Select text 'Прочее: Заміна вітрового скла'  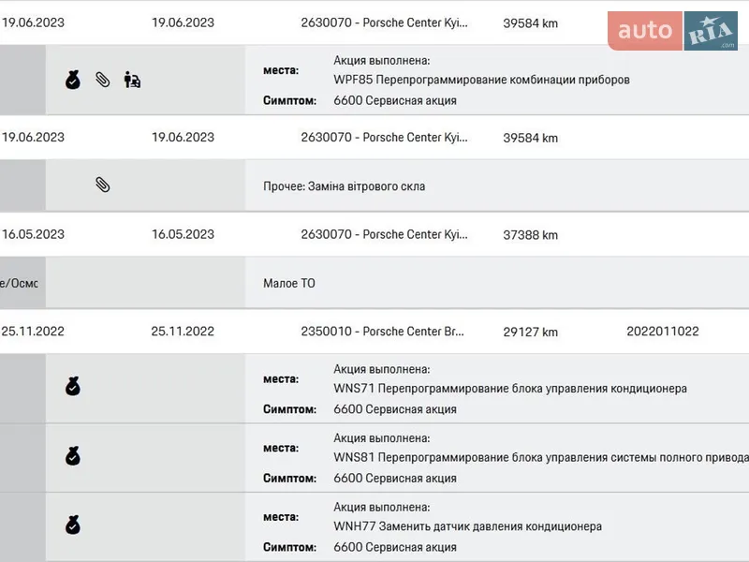tap(344, 186)
